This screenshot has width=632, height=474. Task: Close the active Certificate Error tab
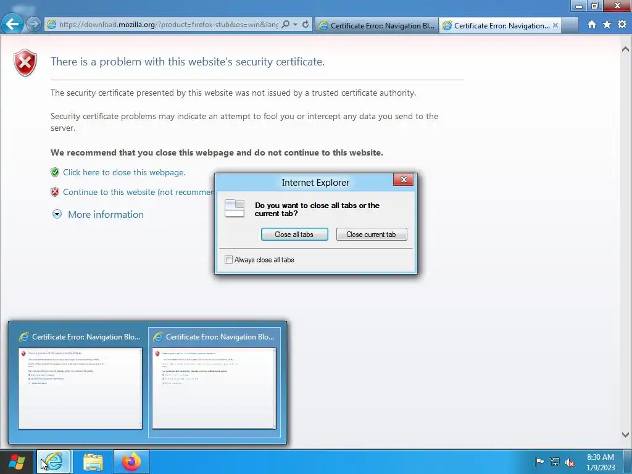click(555, 25)
